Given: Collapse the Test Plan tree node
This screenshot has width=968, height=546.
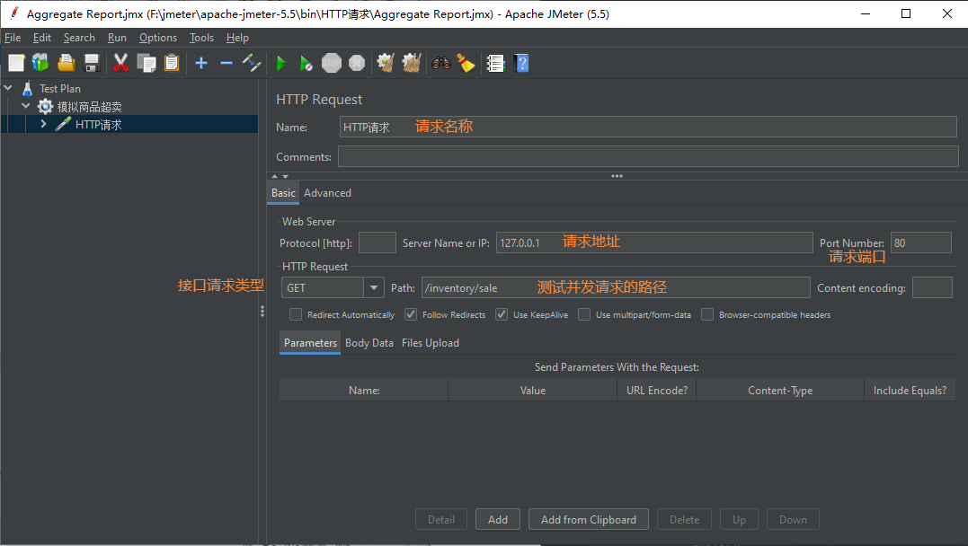Looking at the screenshot, I should tap(8, 88).
